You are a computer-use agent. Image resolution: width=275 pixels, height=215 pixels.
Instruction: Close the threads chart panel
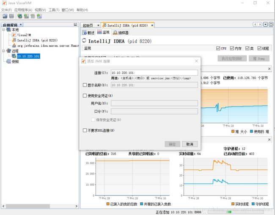click(269, 139)
